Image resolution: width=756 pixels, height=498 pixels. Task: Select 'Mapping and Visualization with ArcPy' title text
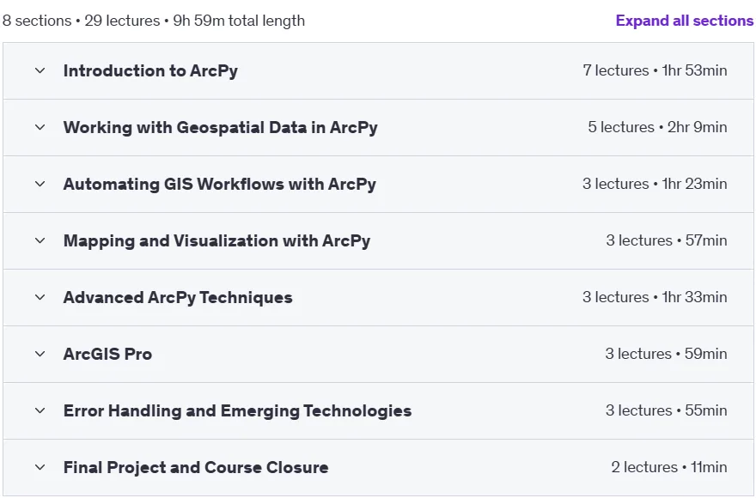point(217,240)
